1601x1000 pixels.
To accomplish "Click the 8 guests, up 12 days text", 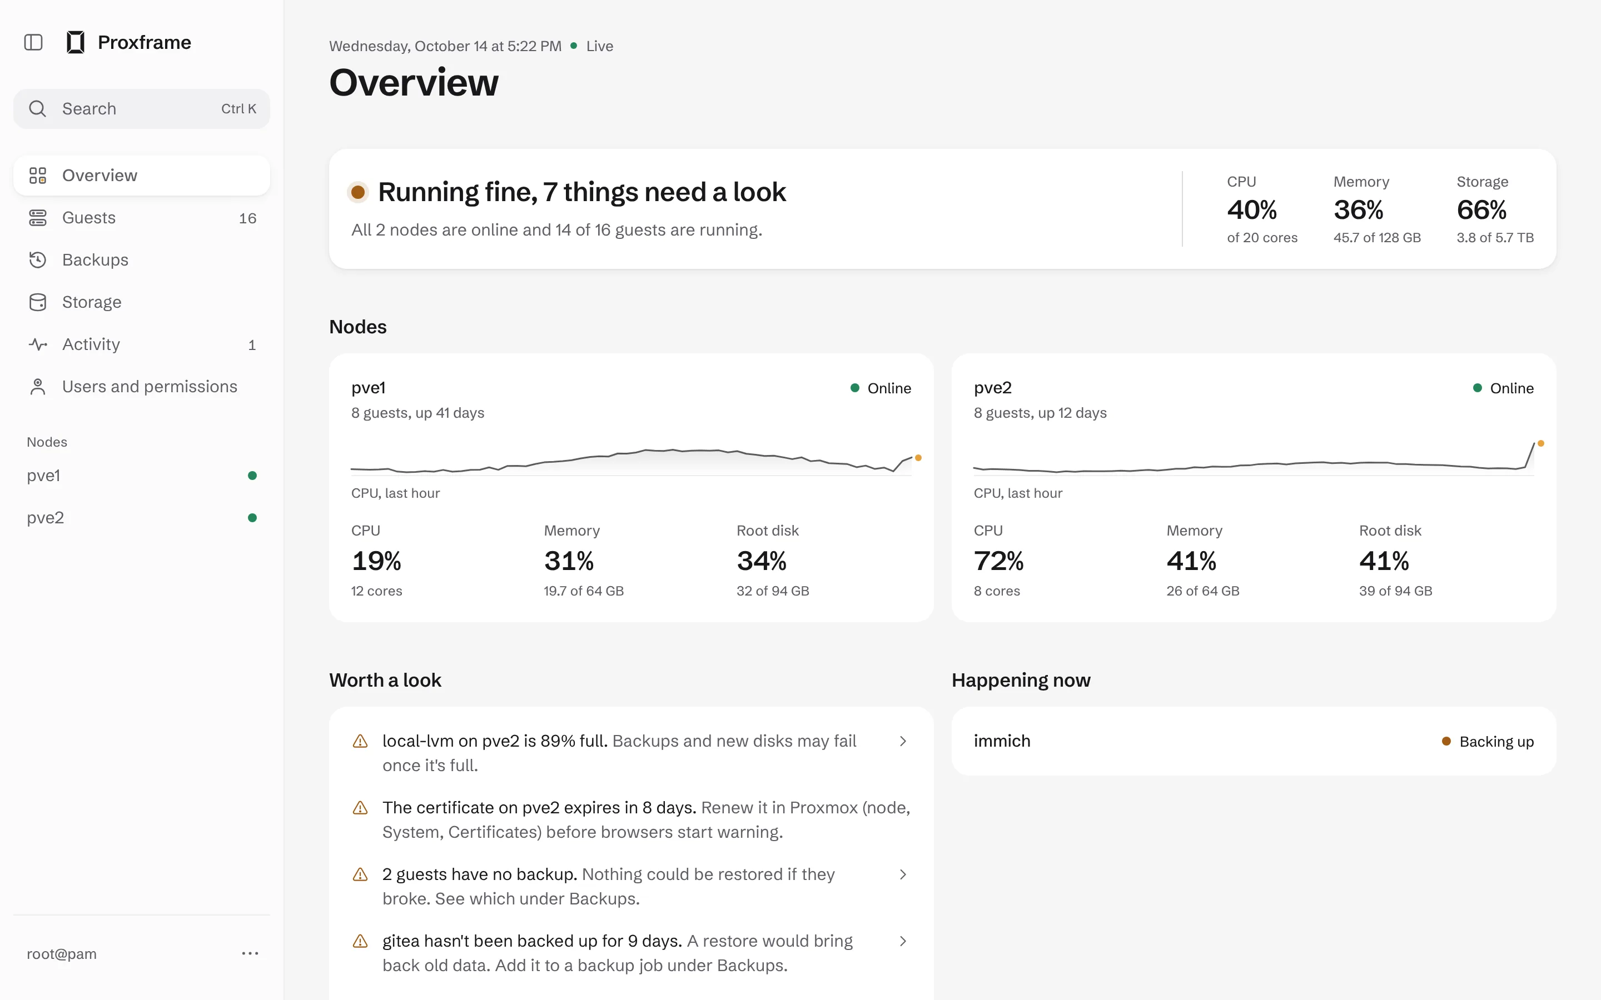I will 1040,413.
